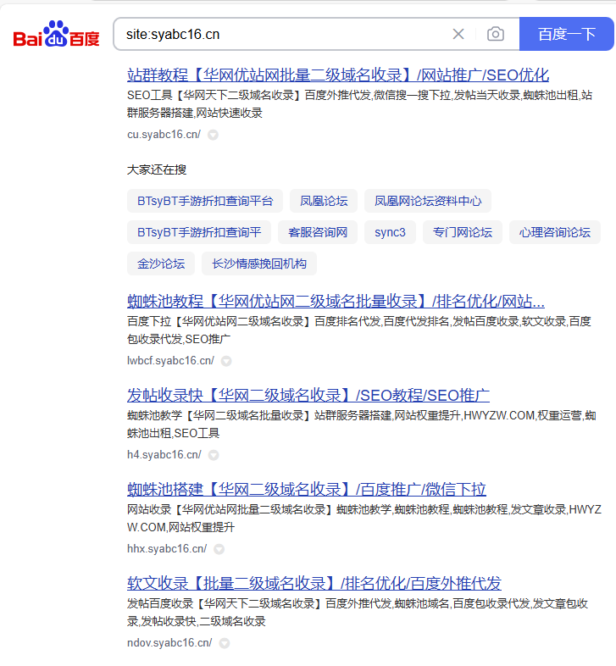Click the h4.syabc16.cn/ URL text

[164, 455]
